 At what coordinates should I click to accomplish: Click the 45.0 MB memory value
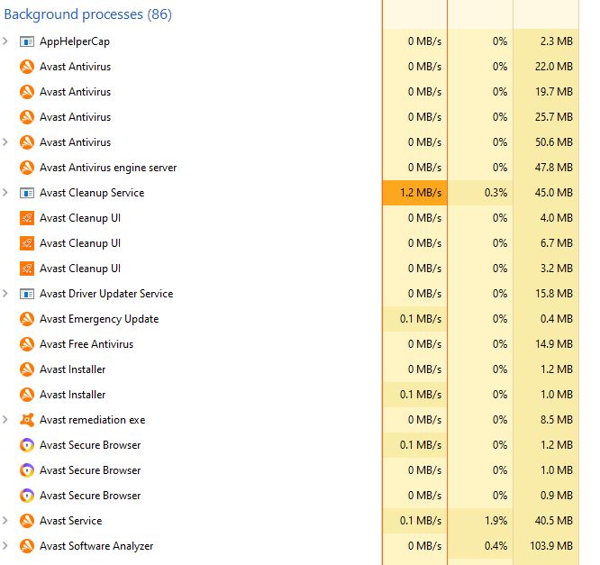554,193
